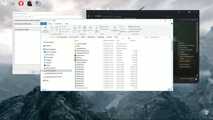Image resolution: width=213 pixels, height=120 pixels.
Task: Click the Steam controller Big Picture icon
Action: 189,12
